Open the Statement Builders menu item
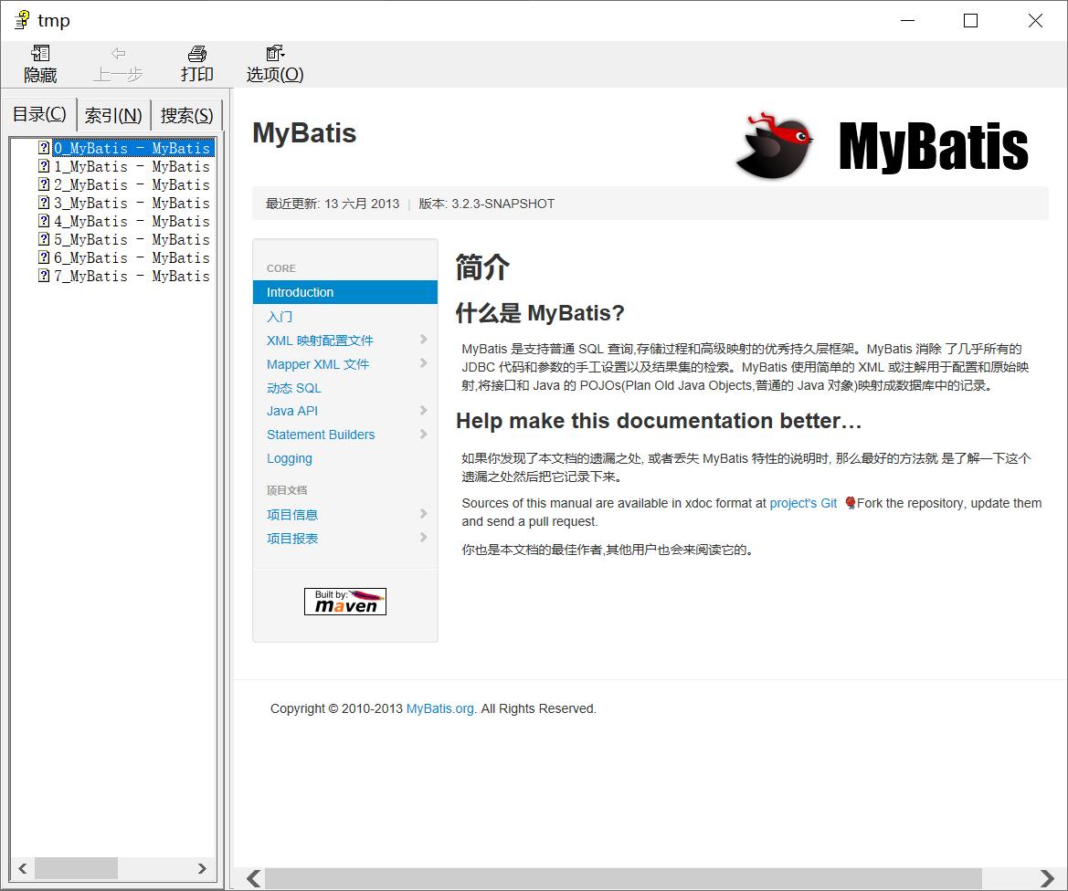 click(x=321, y=435)
